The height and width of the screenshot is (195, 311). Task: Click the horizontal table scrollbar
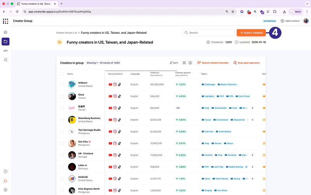pyautogui.click(x=141, y=71)
